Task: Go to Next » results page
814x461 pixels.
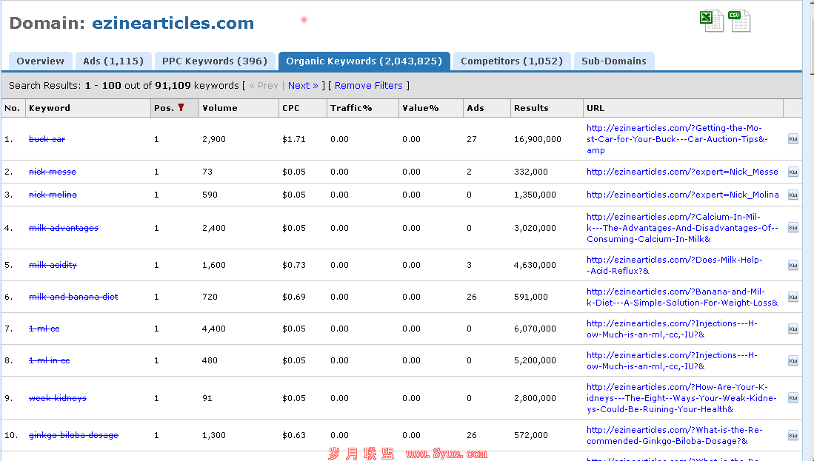Action: (x=303, y=86)
